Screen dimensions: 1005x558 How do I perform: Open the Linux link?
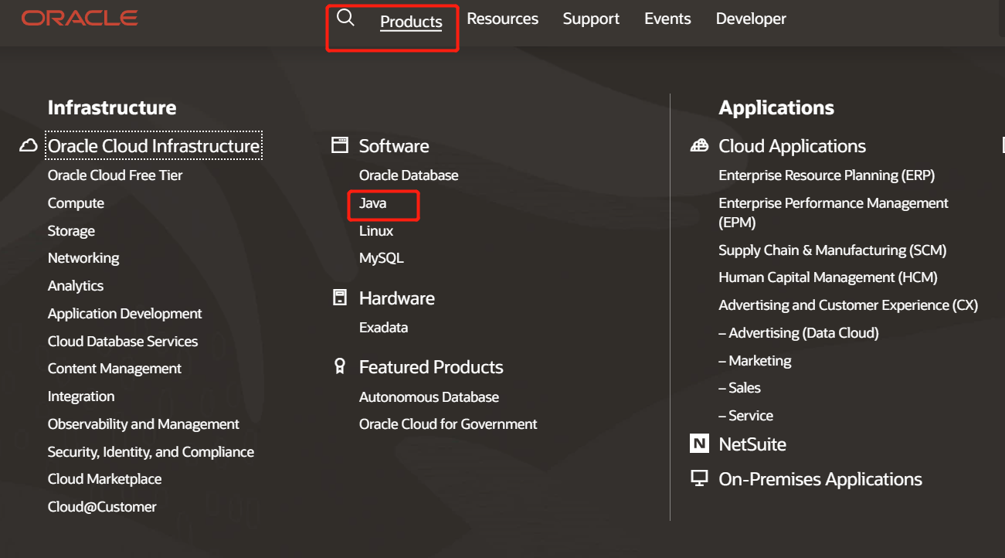tap(376, 231)
